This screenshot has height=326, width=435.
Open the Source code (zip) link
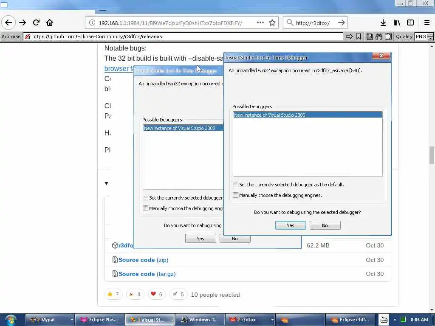point(143,260)
